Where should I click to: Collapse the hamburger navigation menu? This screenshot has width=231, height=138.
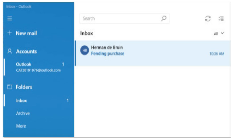10,18
